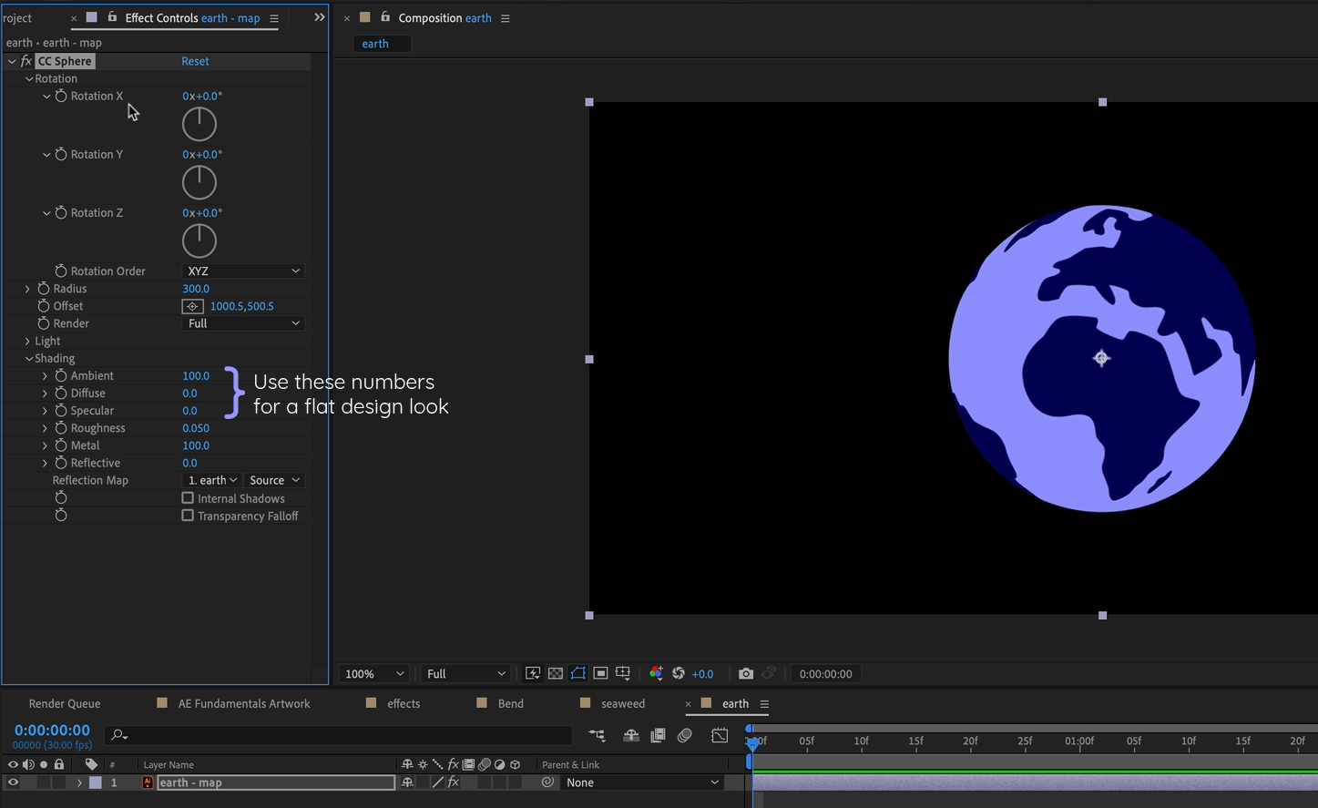The width and height of the screenshot is (1318, 808).
Task: Hide the earth - map layer
Action: tap(12, 782)
